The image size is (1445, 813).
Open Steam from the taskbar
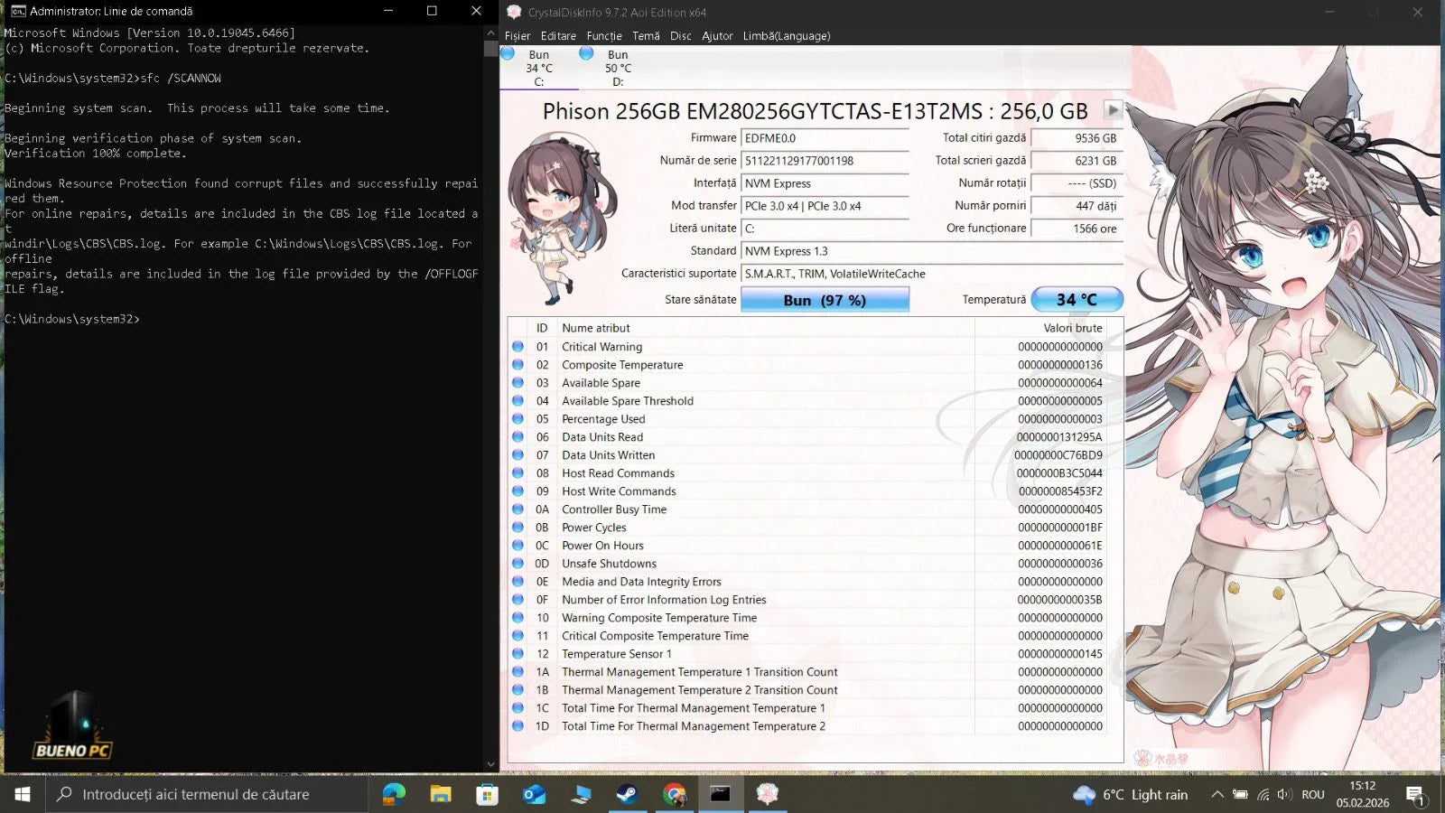click(x=627, y=794)
